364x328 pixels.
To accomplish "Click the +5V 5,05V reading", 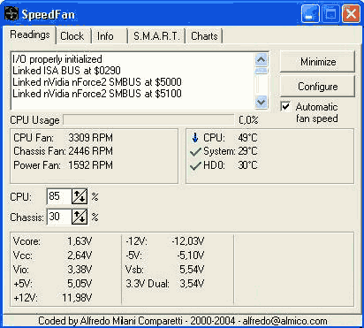I will point(52,284).
